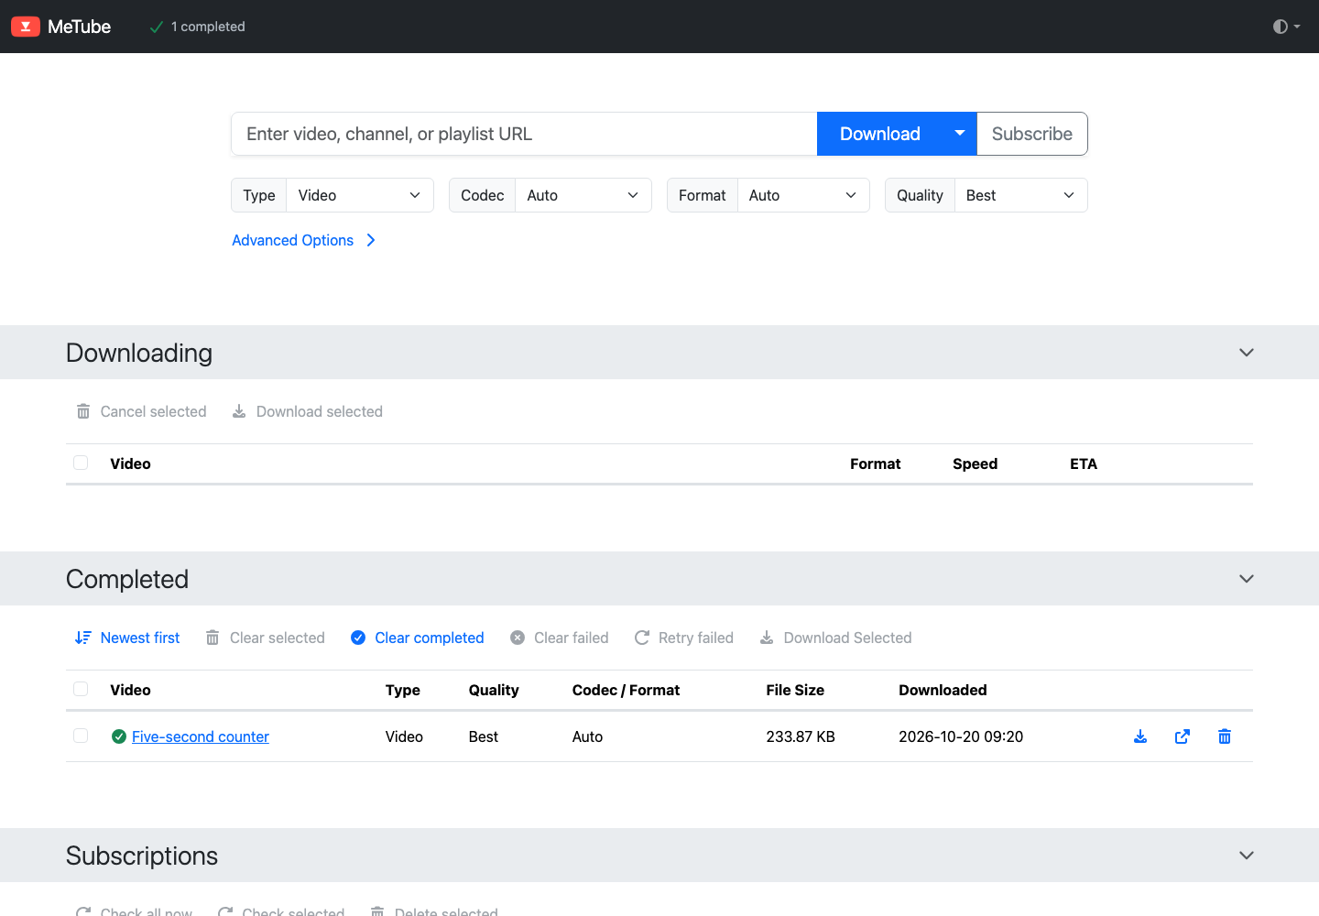Click Cancel selected in Downloading
The height and width of the screenshot is (916, 1319).
click(141, 411)
